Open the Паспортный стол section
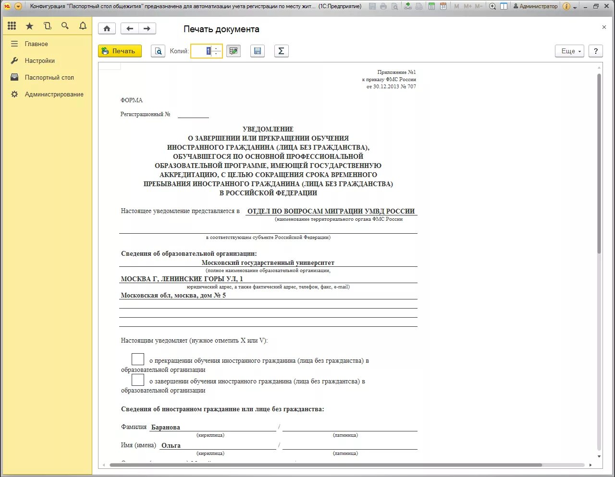This screenshot has width=615, height=477. click(49, 77)
